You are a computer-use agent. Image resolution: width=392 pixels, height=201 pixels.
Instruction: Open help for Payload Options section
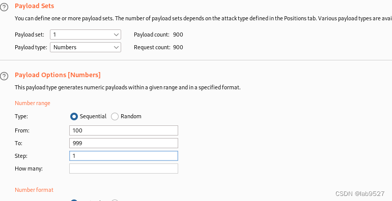[x=4, y=76]
